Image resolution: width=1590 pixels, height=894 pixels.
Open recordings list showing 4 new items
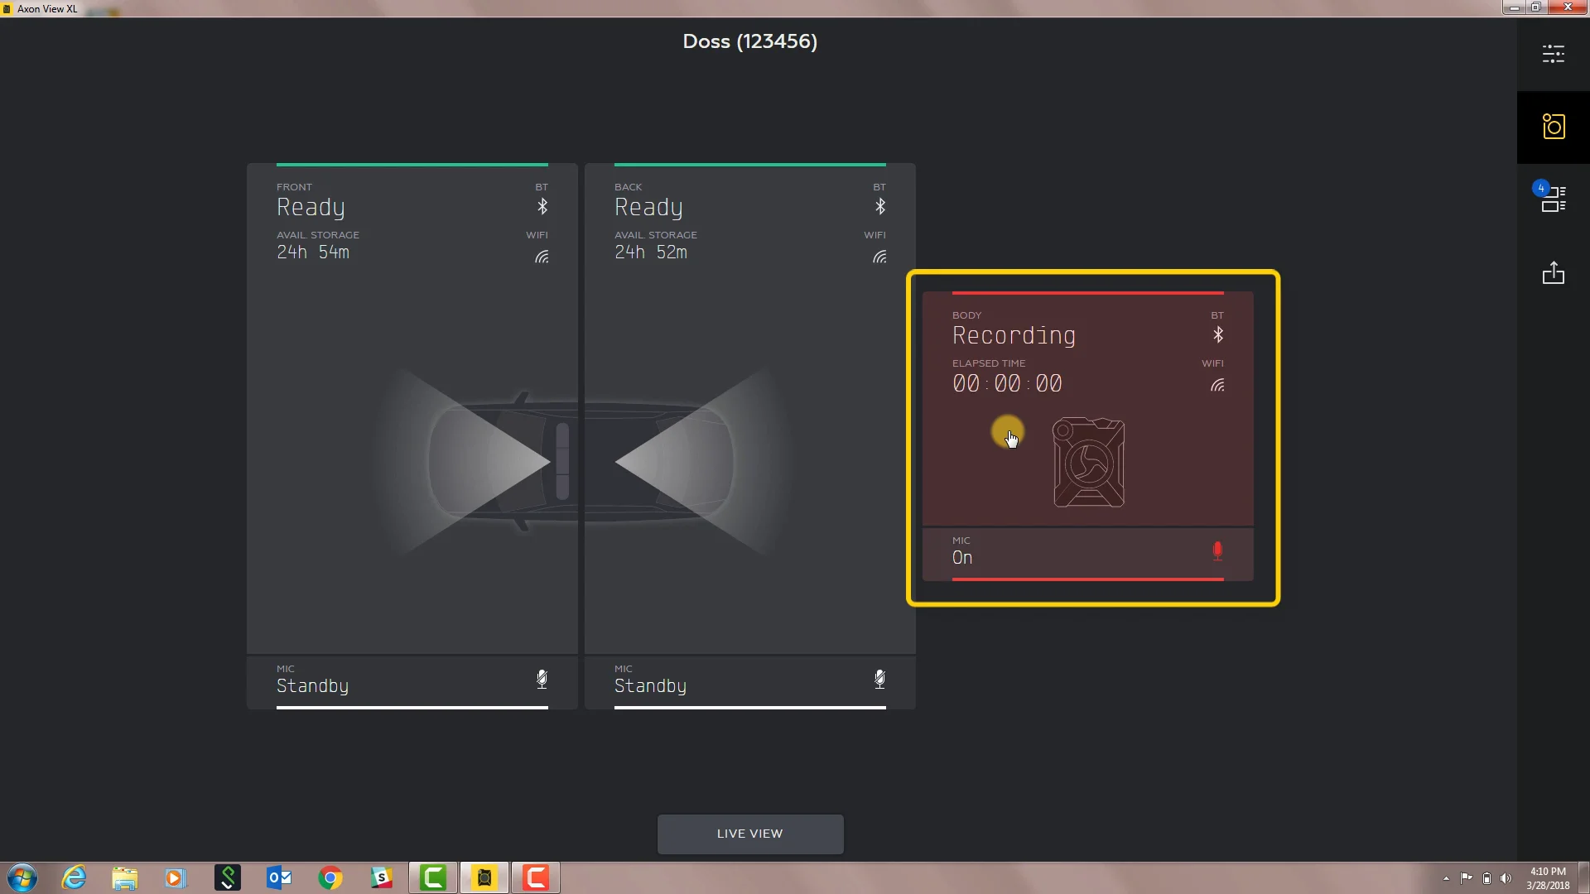point(1554,199)
